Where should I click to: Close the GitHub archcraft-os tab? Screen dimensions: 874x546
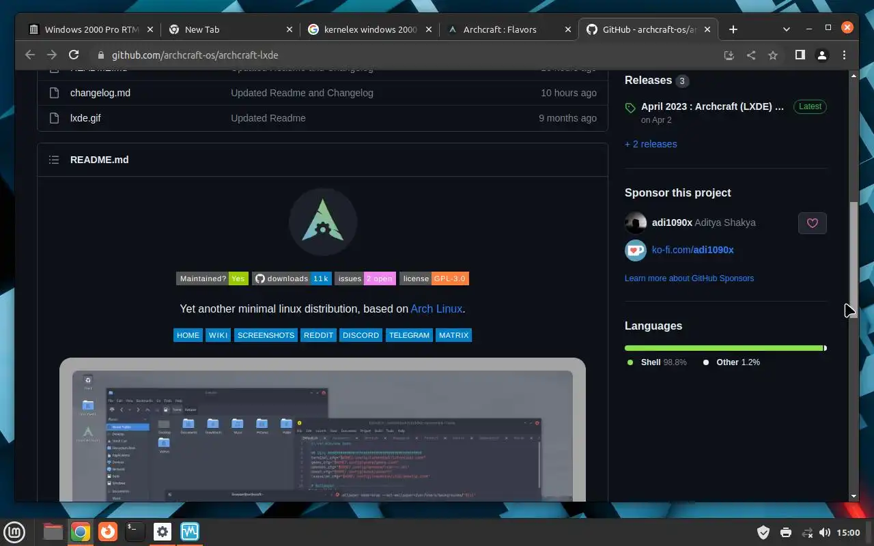click(707, 29)
